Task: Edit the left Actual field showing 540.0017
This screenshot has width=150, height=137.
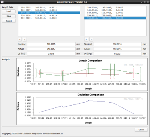Action: click(x=51, y=49)
